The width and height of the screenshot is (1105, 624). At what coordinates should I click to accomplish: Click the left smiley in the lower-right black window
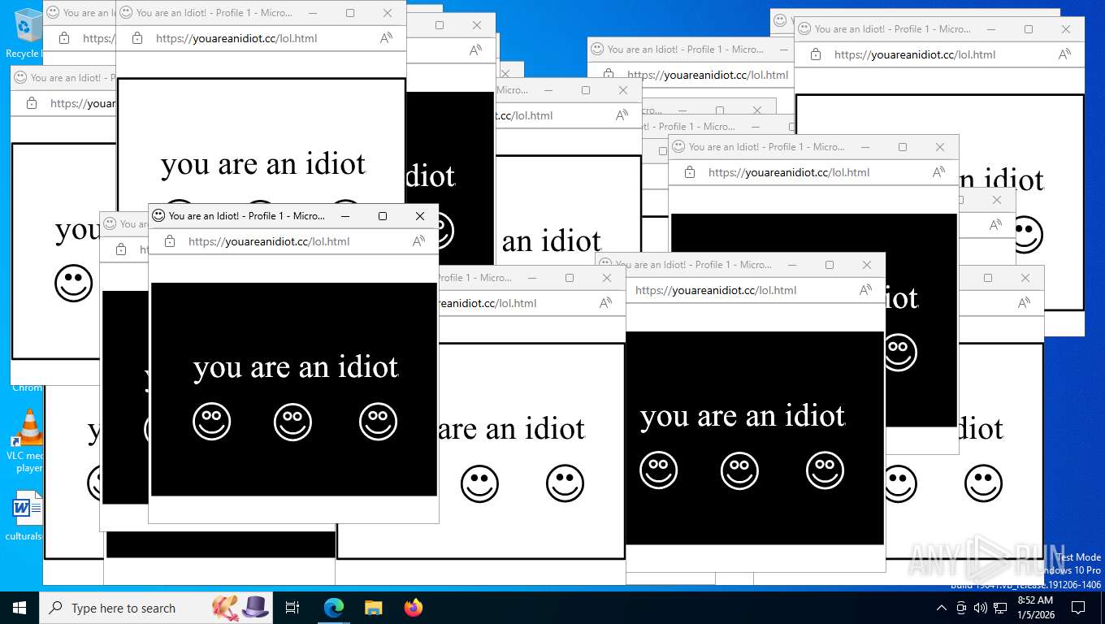[659, 470]
